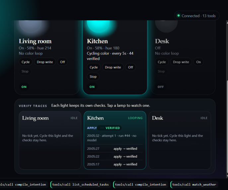Screen dimensions: 228x190
Task: Click the APPLY step label in Kitchen trace
Action: (92, 128)
